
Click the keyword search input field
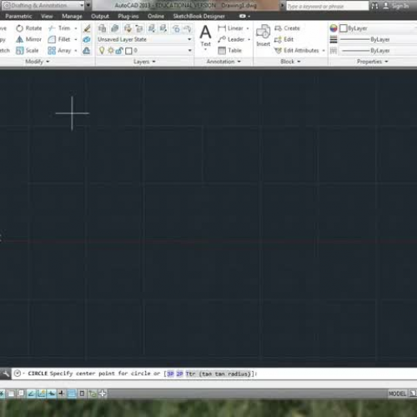pyautogui.click(x=328, y=6)
